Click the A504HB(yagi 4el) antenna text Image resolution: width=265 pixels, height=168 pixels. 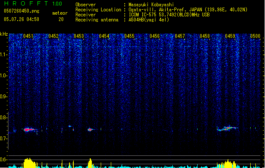(x=149, y=20)
